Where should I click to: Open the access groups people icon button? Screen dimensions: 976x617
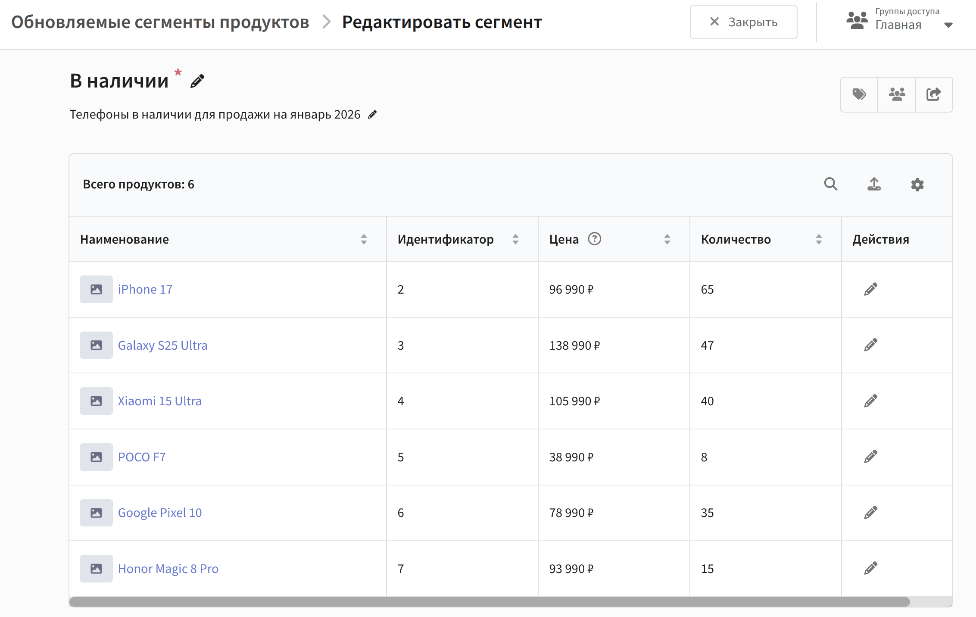pyautogui.click(x=897, y=94)
